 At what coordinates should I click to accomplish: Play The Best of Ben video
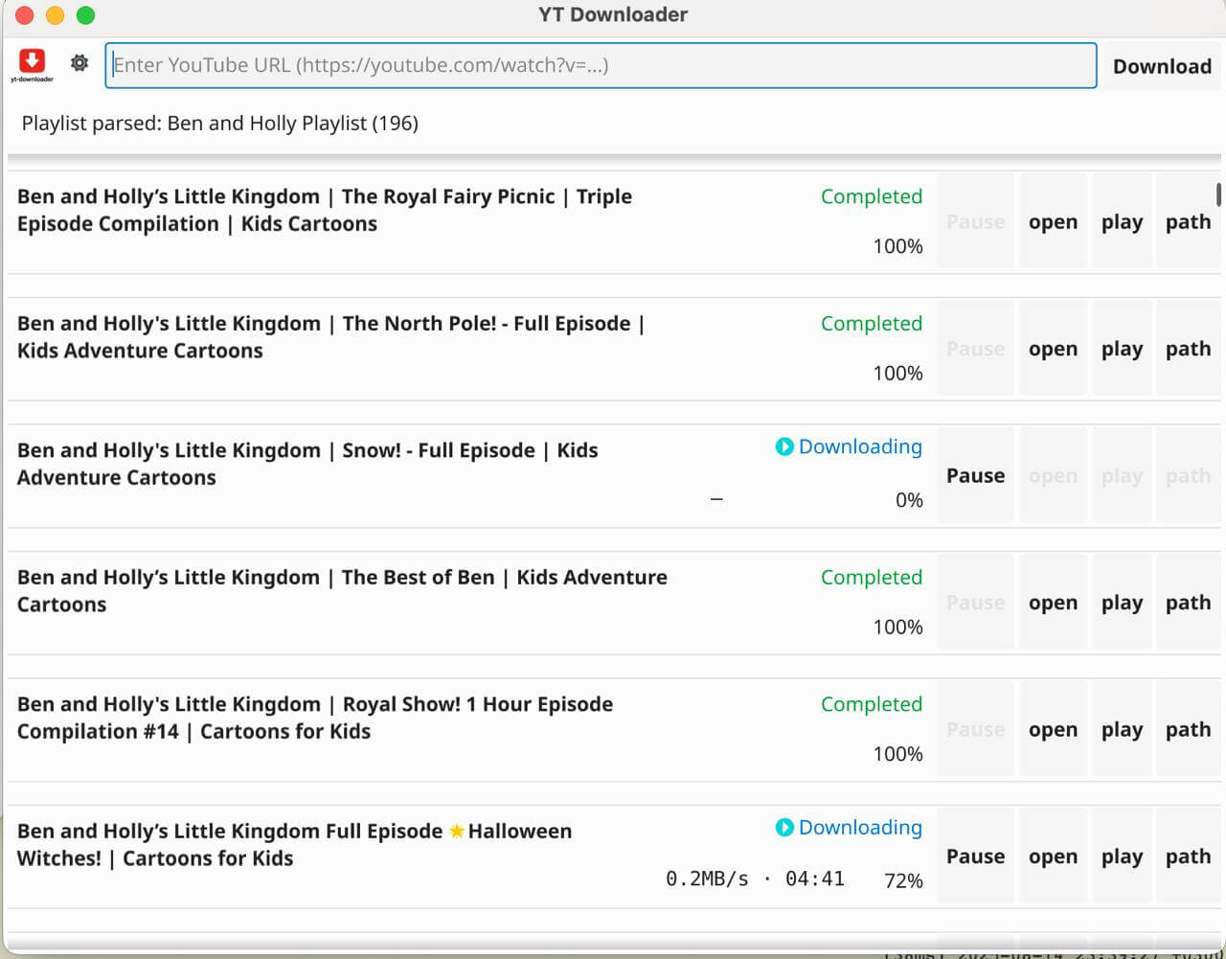pyautogui.click(x=1122, y=604)
